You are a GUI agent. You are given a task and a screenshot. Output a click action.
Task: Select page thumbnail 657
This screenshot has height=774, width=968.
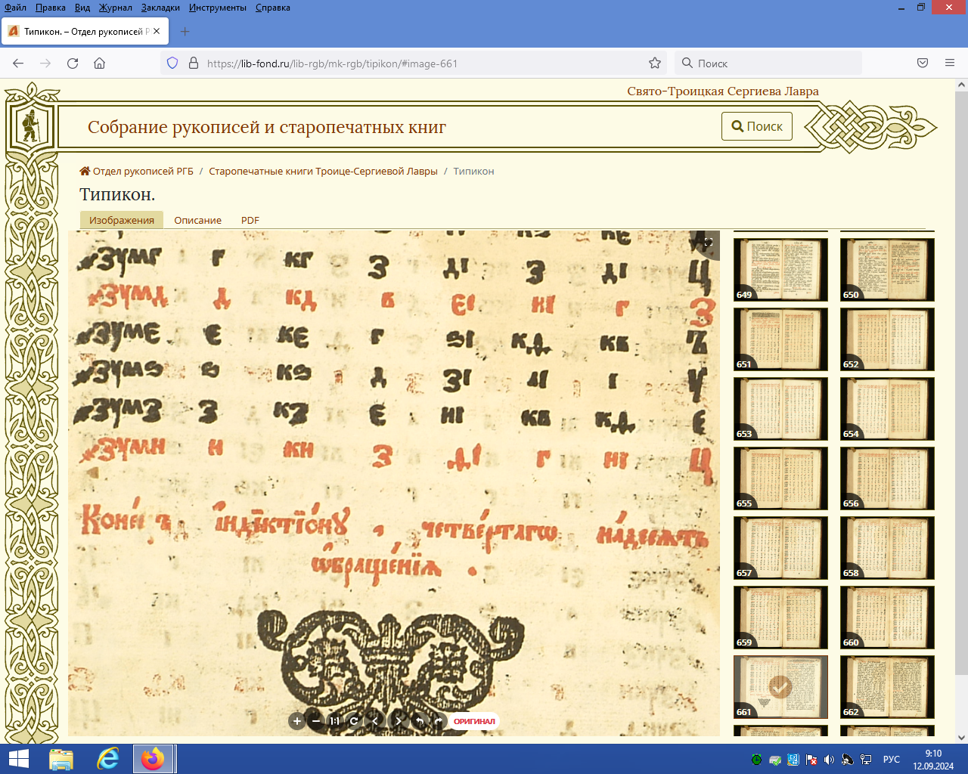780,547
